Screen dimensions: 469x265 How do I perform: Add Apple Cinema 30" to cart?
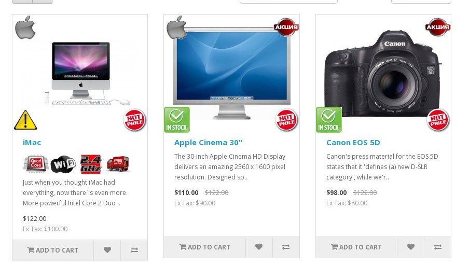pos(204,247)
